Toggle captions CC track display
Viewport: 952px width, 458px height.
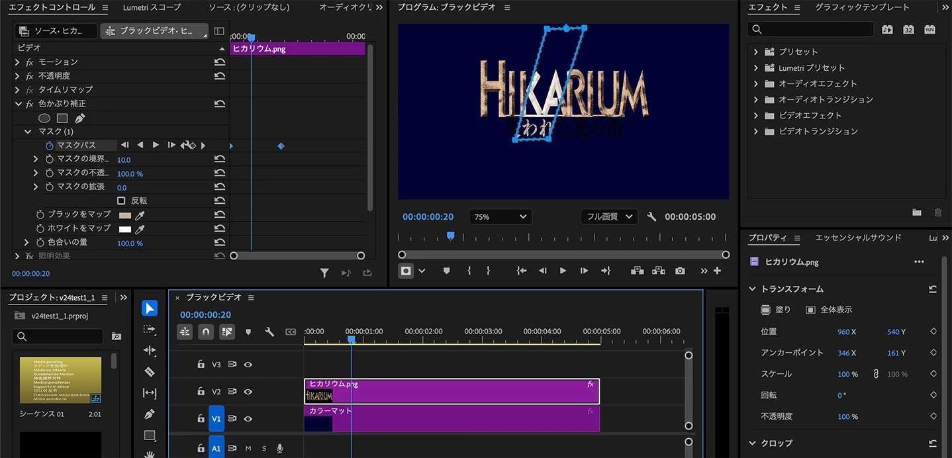[x=291, y=332]
